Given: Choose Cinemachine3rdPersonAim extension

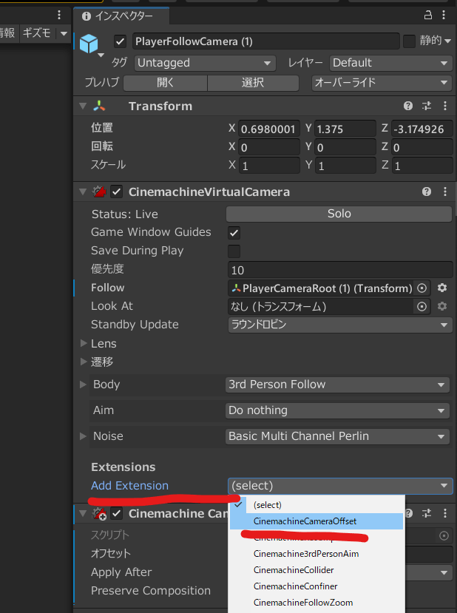Looking at the screenshot, I should click(x=316, y=554).
